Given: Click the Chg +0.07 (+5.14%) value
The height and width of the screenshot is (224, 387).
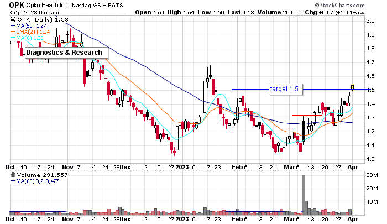Looking at the screenshot, I should (x=332, y=12).
